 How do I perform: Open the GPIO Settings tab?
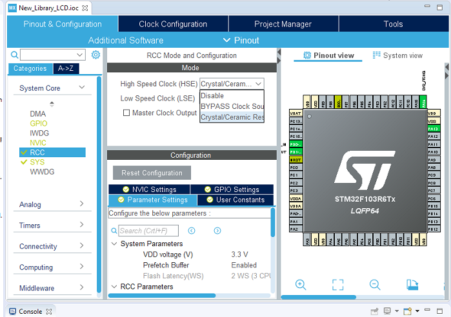click(x=232, y=189)
